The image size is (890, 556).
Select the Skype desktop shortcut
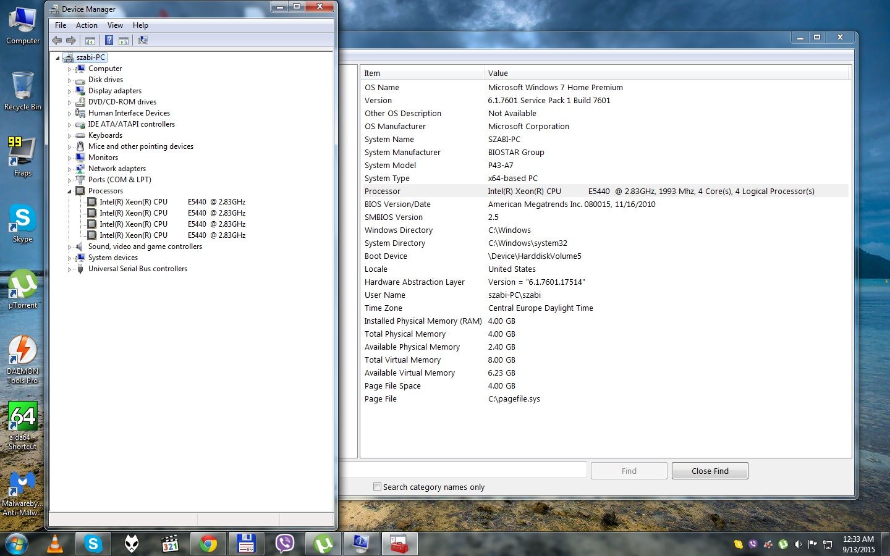(x=23, y=223)
